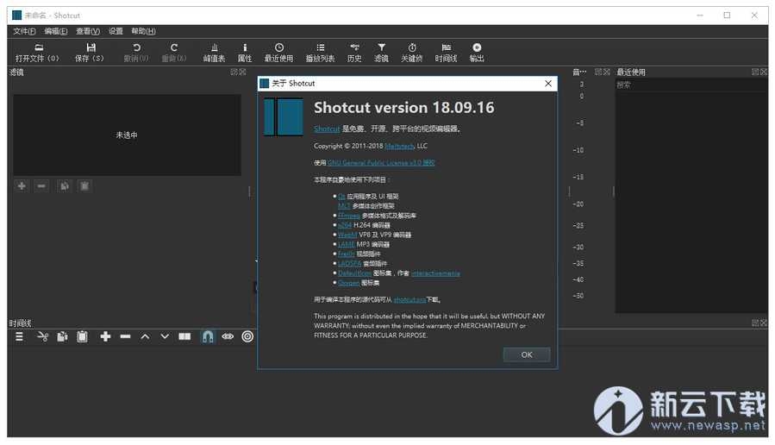Open the timeline hamburger menu
The height and width of the screenshot is (445, 775).
click(19, 336)
